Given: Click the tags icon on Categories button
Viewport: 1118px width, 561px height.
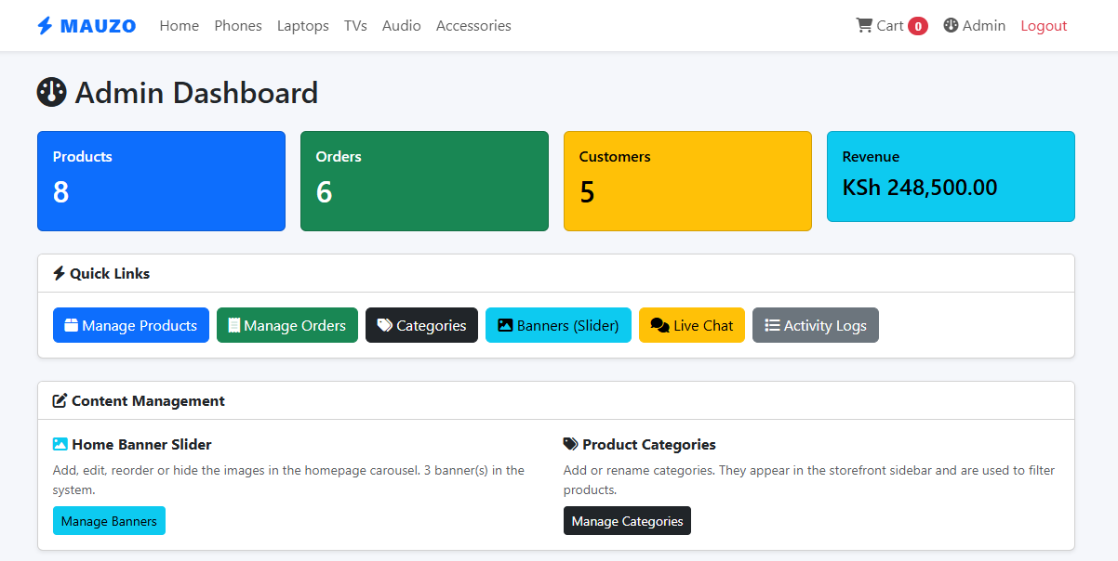Looking at the screenshot, I should [x=385, y=325].
